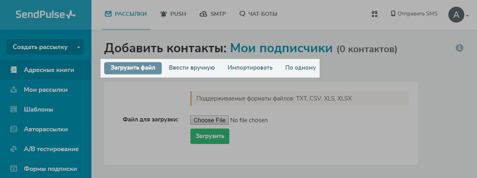
Task: Click the phone icon beside Отправить SMS
Action: [x=393, y=13]
